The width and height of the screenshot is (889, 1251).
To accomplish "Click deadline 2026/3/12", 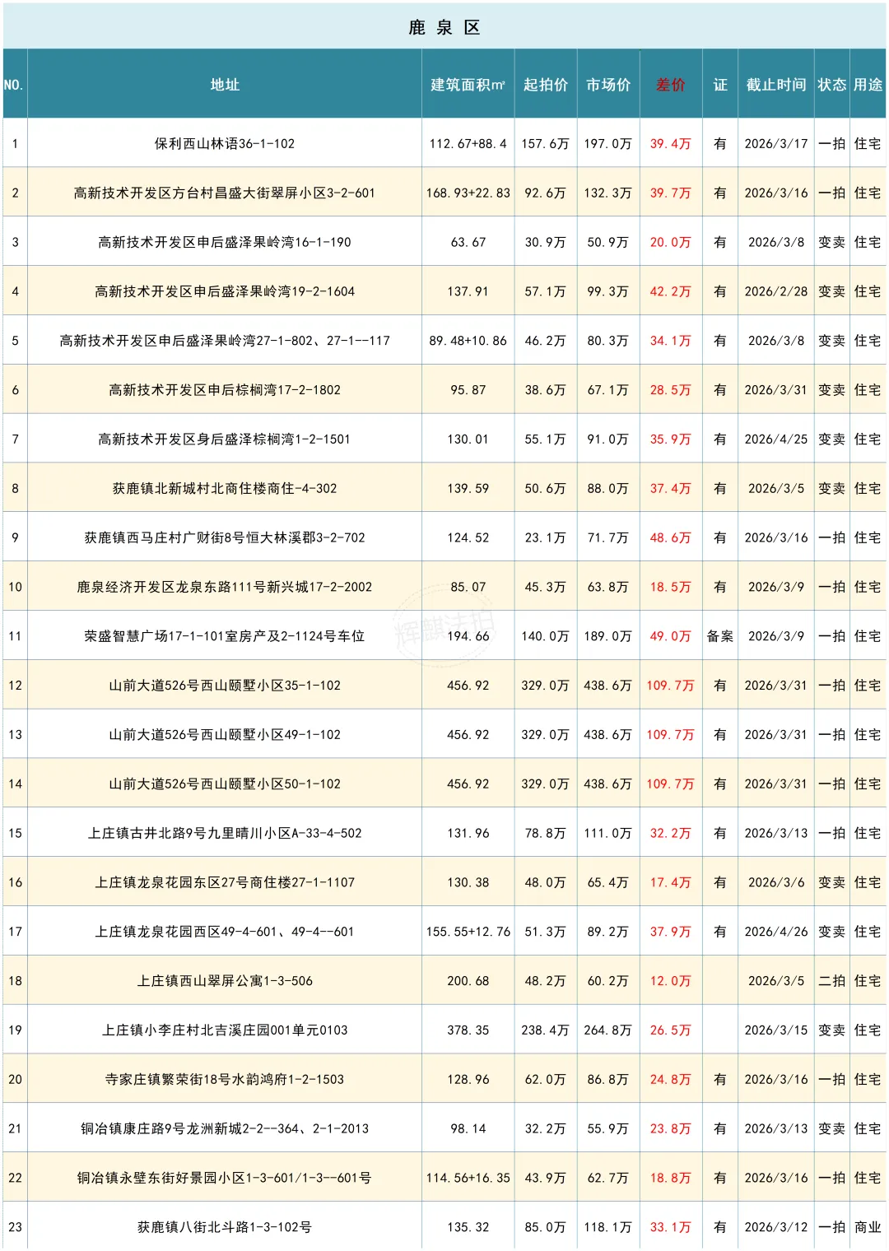I will point(776,1227).
